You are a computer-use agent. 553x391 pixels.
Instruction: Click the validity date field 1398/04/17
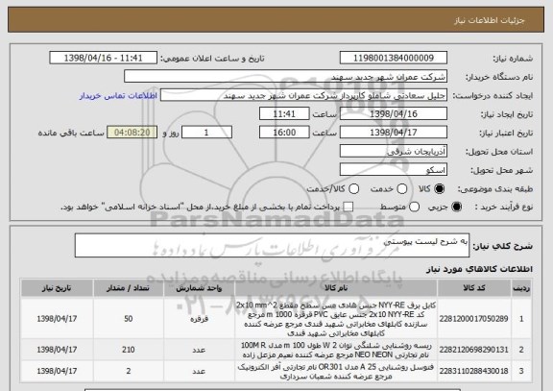[394, 133]
